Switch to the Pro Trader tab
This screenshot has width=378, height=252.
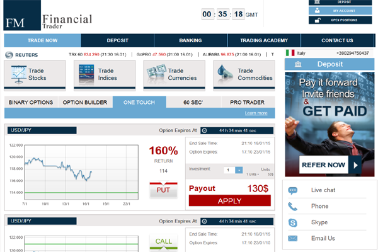click(x=248, y=102)
